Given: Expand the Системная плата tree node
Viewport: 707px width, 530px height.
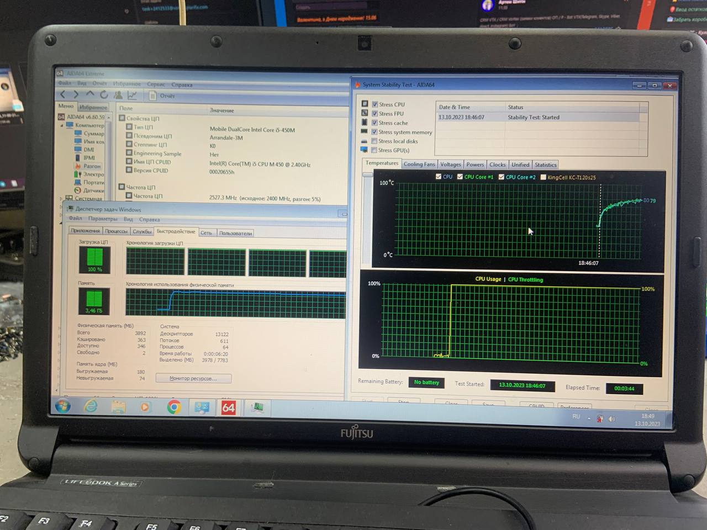Looking at the screenshot, I should click(x=61, y=198).
